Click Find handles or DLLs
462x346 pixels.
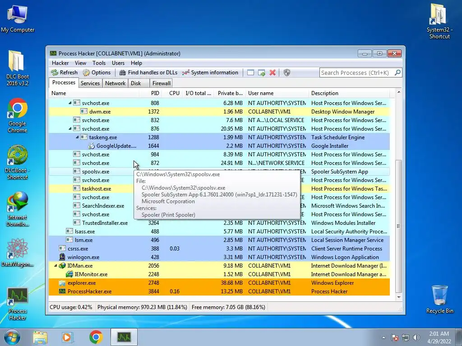[x=148, y=73]
